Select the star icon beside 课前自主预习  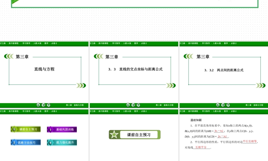[115, 134]
